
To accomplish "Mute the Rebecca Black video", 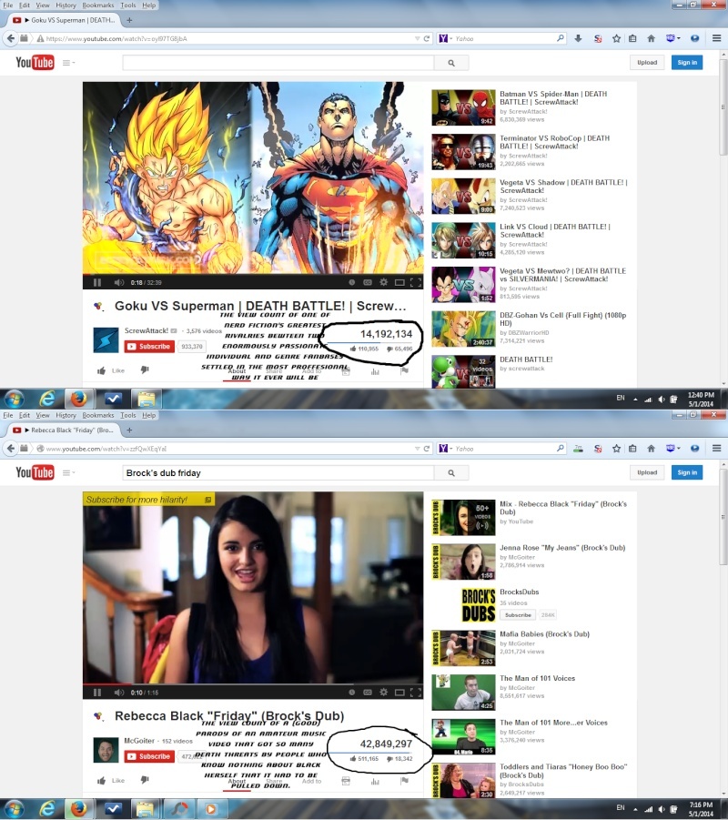I will (x=118, y=693).
